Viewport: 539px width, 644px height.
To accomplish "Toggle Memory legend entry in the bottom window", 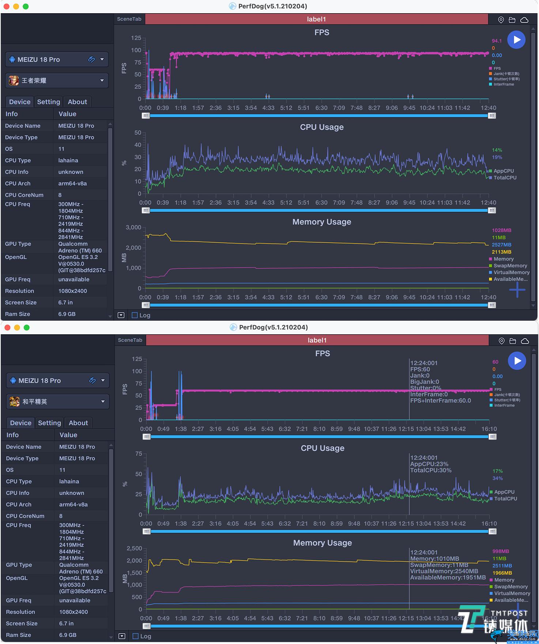I will point(502,580).
